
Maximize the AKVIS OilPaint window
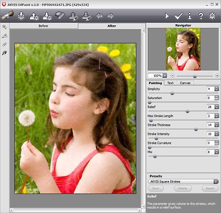212,4
